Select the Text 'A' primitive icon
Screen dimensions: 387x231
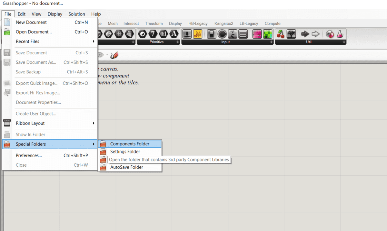(x=174, y=34)
